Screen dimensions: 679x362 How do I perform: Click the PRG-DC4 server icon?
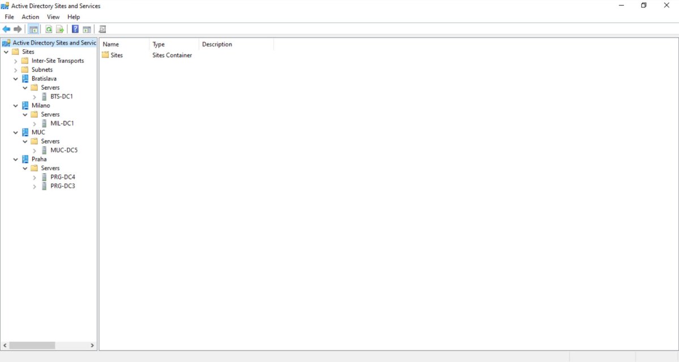coord(44,177)
